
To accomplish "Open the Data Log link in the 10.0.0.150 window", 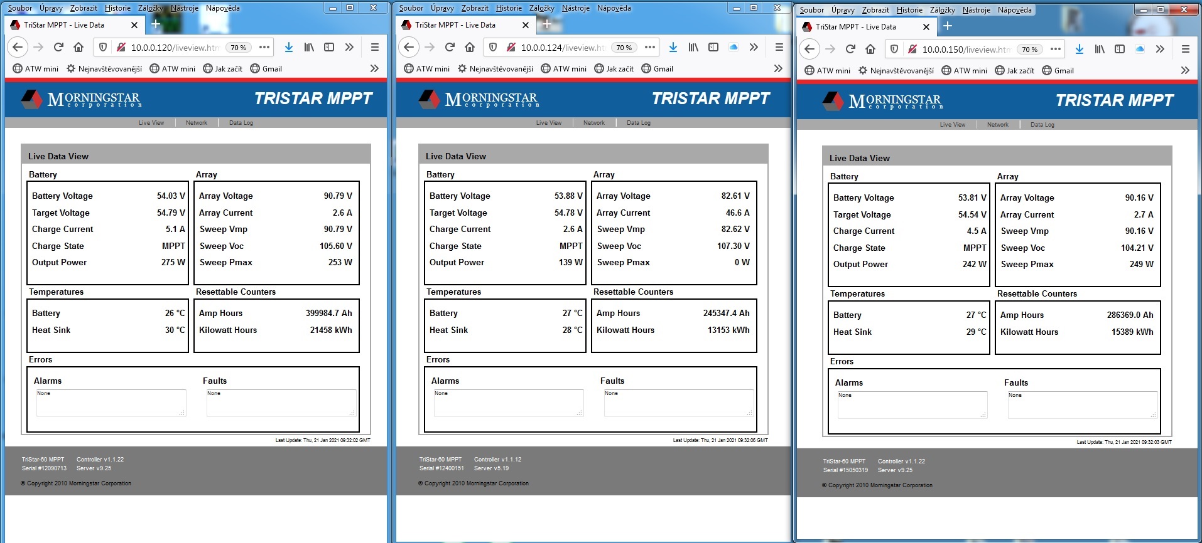I will (1042, 125).
